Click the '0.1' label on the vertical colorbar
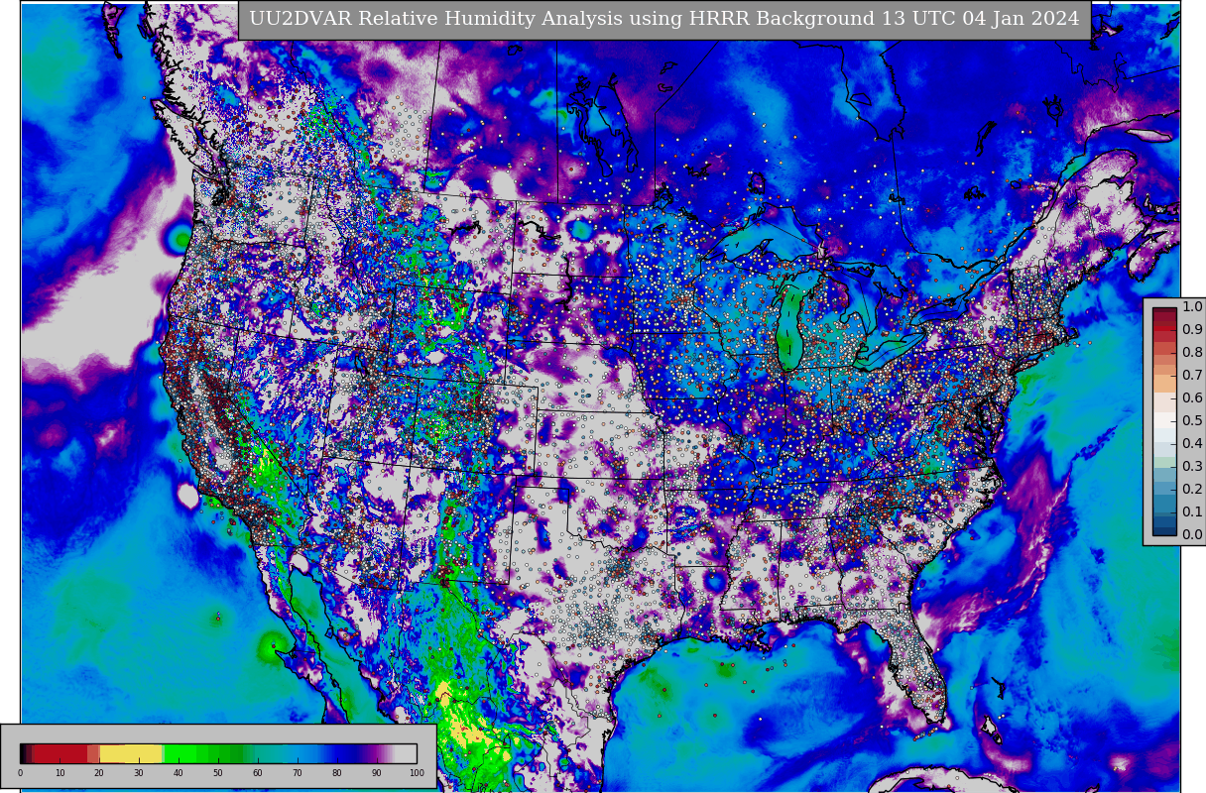This screenshot has height=793, width=1206. pos(1192,511)
